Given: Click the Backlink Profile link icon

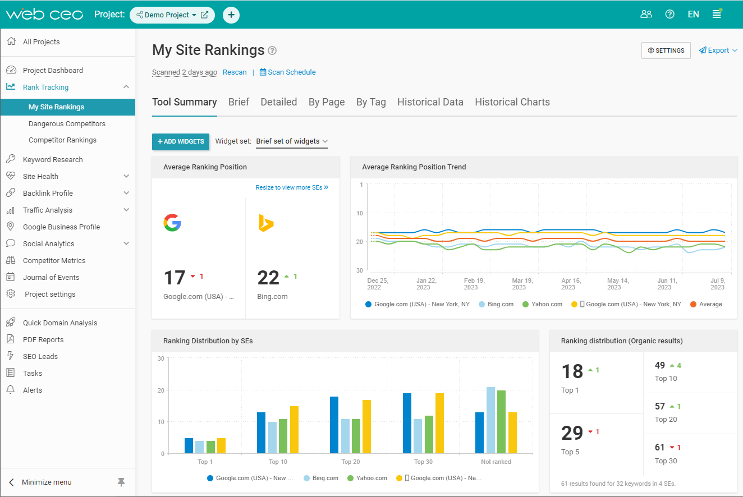Looking at the screenshot, I should [11, 193].
